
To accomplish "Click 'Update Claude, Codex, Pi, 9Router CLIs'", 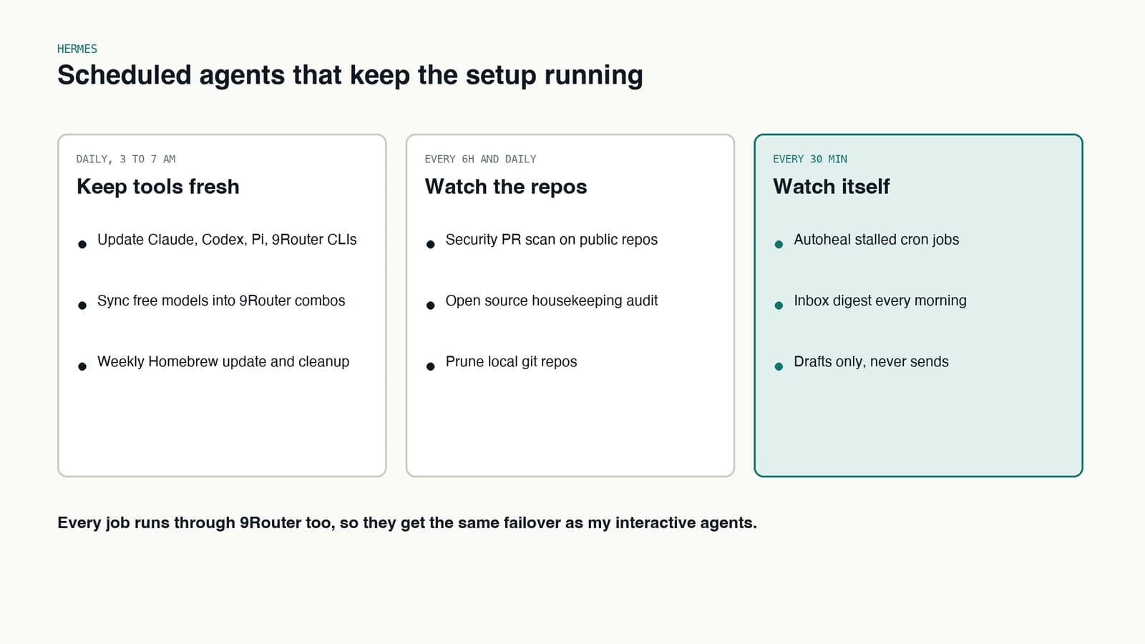I will (227, 240).
